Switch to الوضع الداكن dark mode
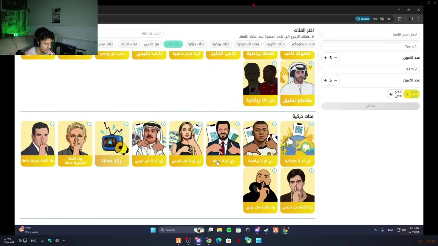Screen dimensions: 438x246 pyautogui.click(x=396, y=94)
